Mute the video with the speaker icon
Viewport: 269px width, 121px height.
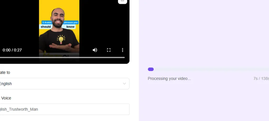(95, 50)
